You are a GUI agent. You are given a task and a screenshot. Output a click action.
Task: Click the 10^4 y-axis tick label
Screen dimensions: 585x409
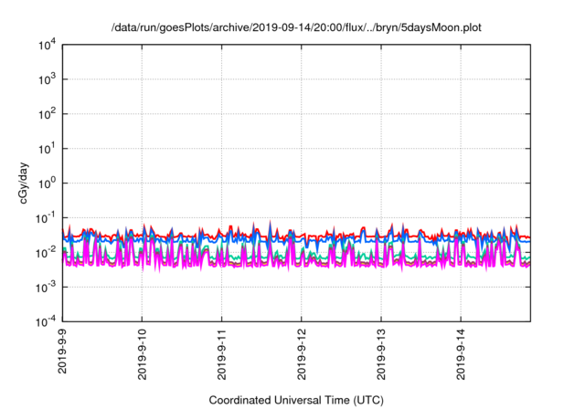coord(48,45)
